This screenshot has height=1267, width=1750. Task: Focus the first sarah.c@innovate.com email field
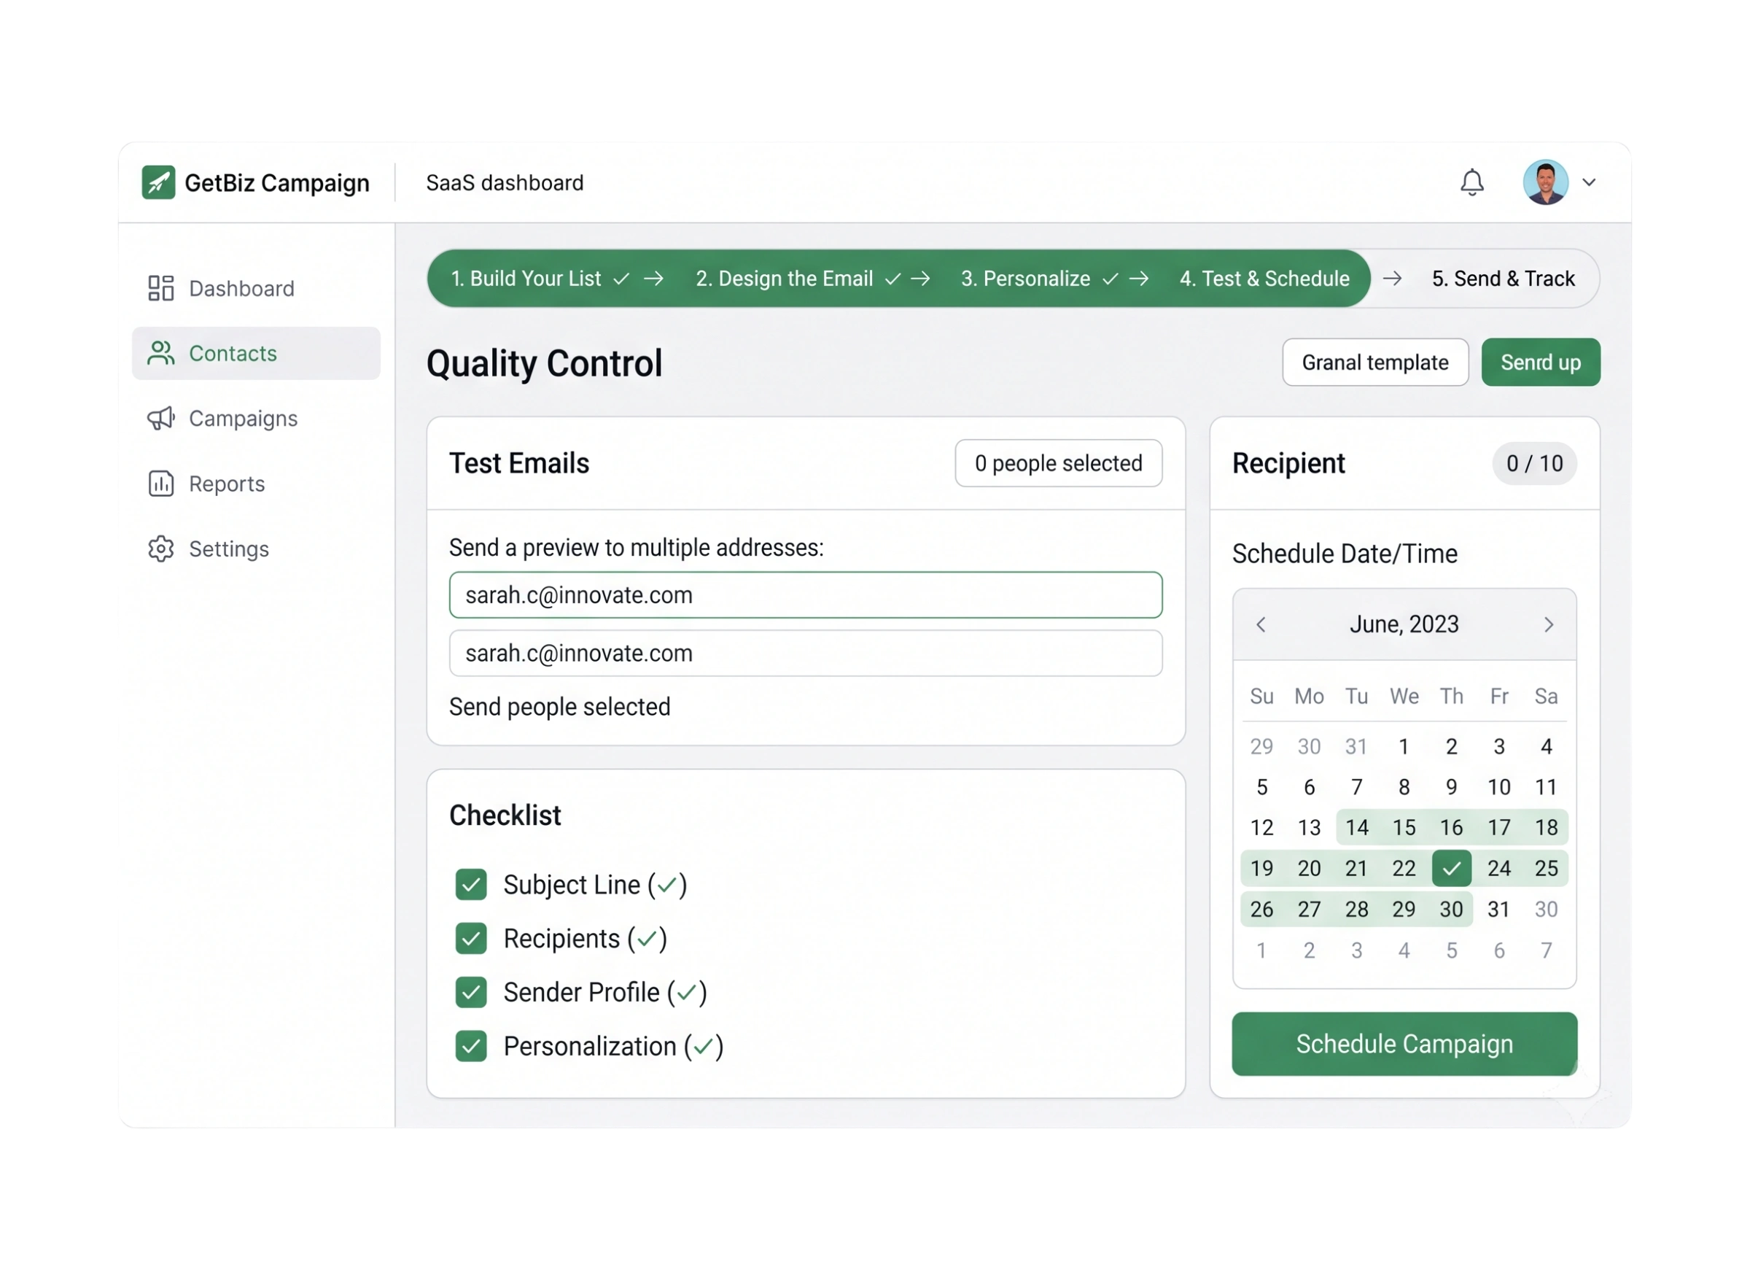click(805, 594)
